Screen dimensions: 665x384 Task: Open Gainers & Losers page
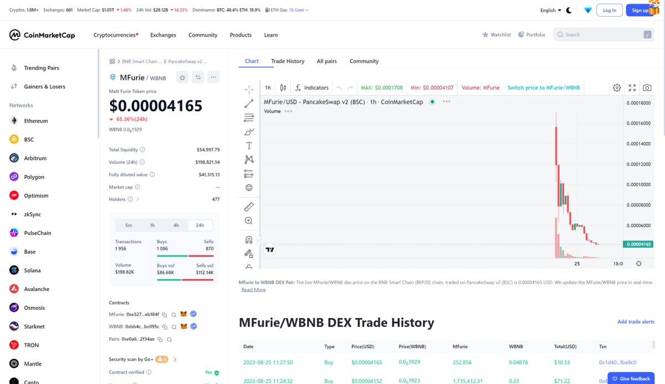coord(44,86)
